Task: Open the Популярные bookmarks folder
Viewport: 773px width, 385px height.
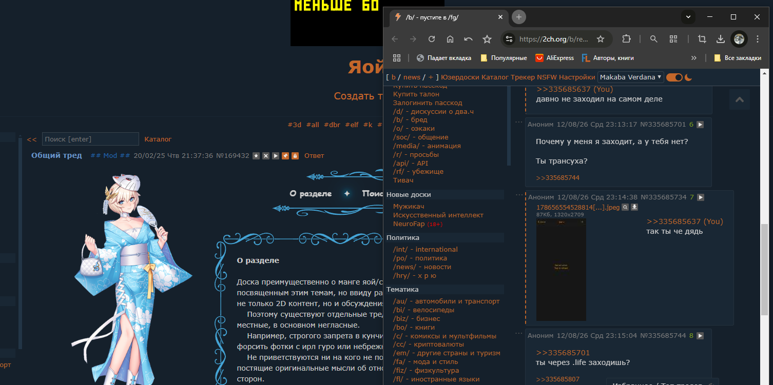Action: (504, 58)
